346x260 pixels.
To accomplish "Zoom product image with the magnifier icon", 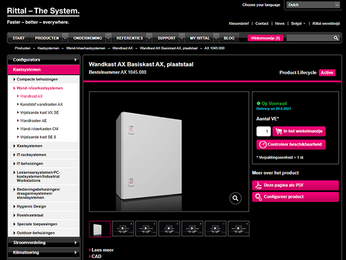I will pyautogui.click(x=235, y=198).
